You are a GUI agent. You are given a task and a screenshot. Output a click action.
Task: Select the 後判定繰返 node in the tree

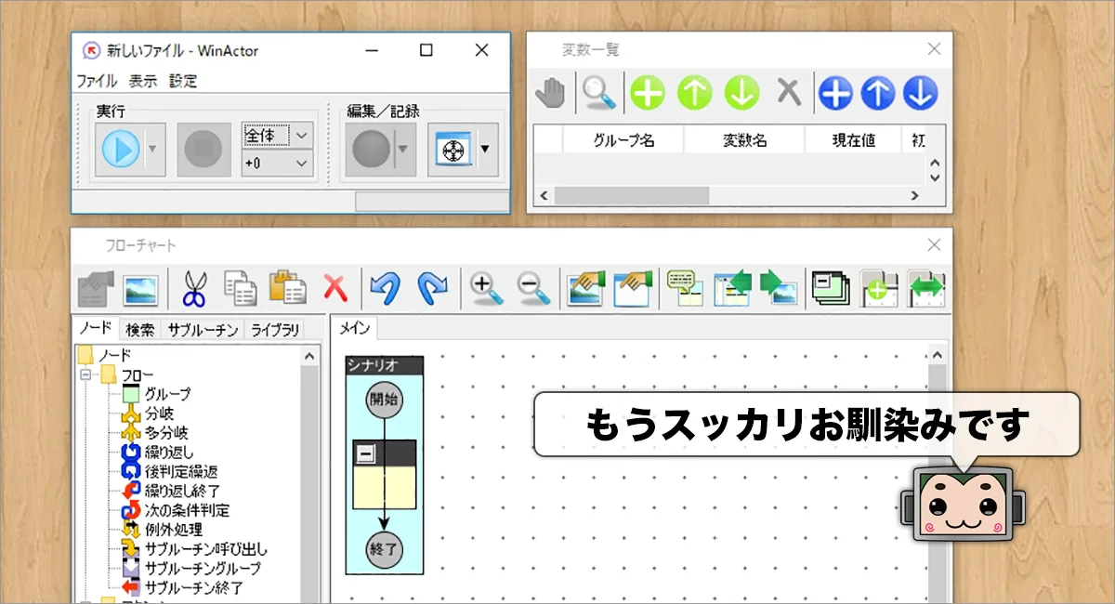[181, 472]
